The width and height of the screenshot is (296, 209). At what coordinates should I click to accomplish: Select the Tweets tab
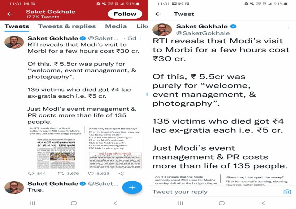pyautogui.click(x=17, y=26)
